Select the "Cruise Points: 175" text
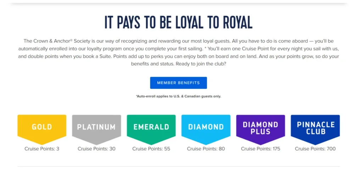 click(261, 149)
